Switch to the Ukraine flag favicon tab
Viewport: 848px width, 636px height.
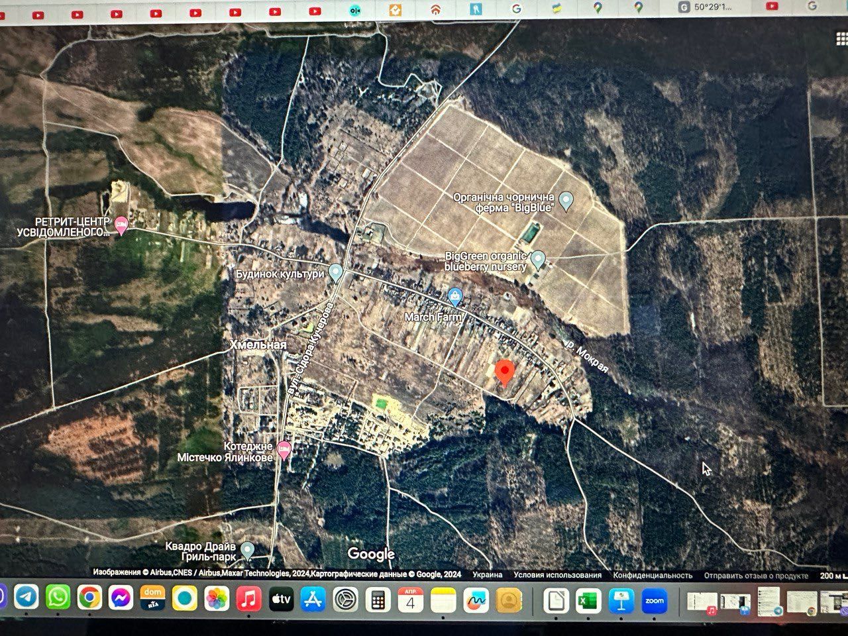556,7
